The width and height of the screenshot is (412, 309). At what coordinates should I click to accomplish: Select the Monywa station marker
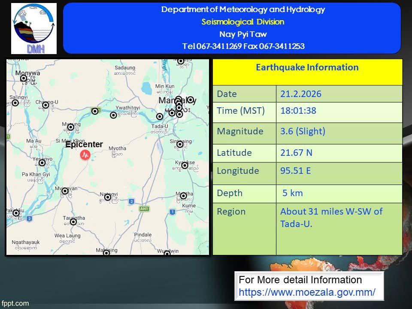(24, 79)
